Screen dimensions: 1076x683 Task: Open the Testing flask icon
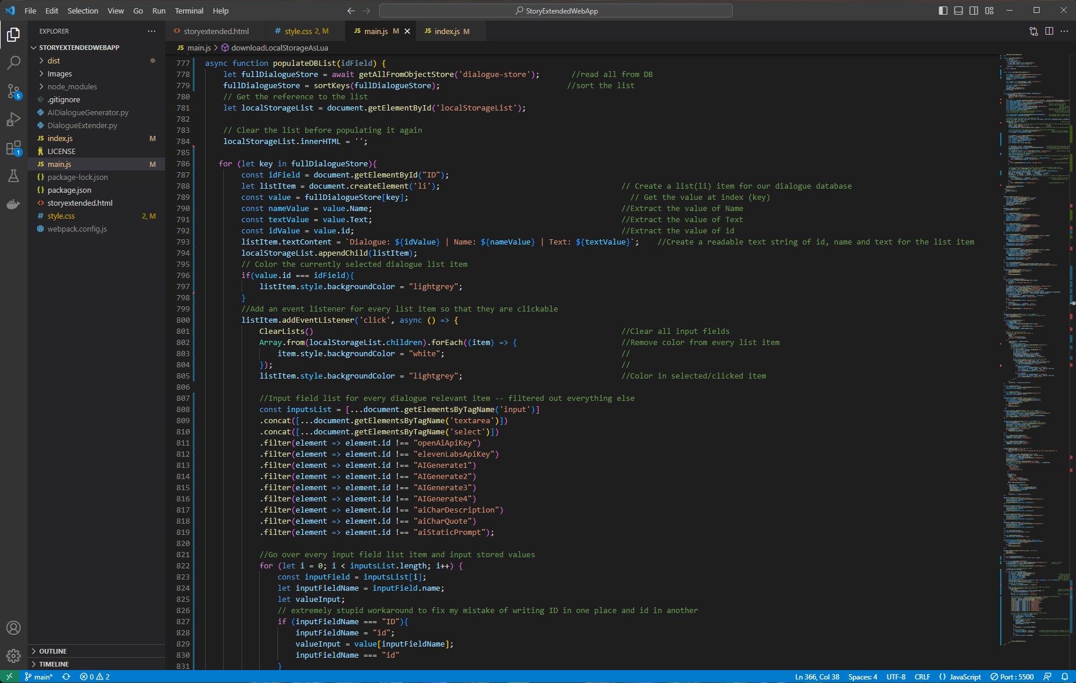pyautogui.click(x=14, y=176)
